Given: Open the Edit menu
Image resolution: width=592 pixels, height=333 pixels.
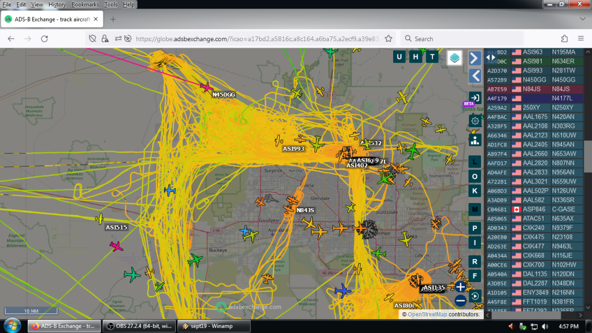Looking at the screenshot, I should point(21,5).
